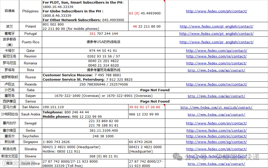The image size is (268, 168).
Task: Open Seychelles' fedex.com/sc/contact link
Action: (x=216, y=136)
